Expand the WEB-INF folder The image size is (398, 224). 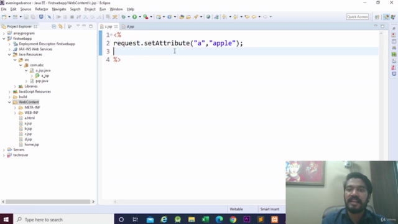pos(15,113)
